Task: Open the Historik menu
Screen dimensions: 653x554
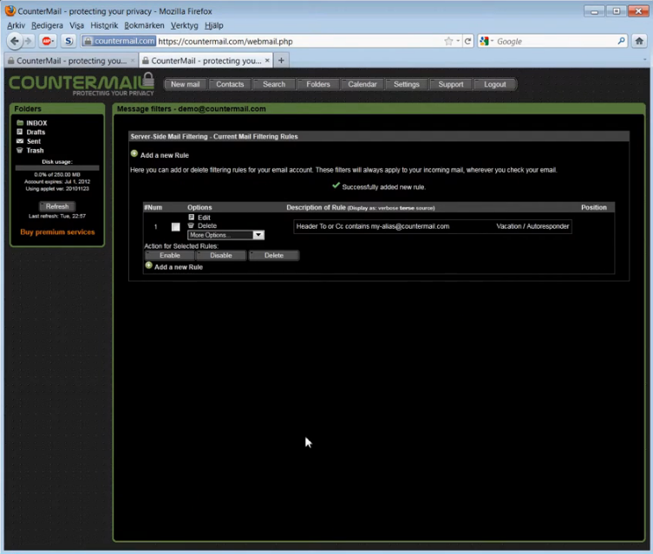Action: (x=104, y=25)
